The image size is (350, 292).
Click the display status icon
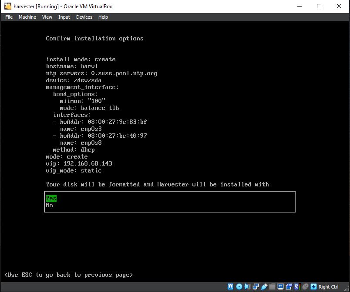pos(281,286)
